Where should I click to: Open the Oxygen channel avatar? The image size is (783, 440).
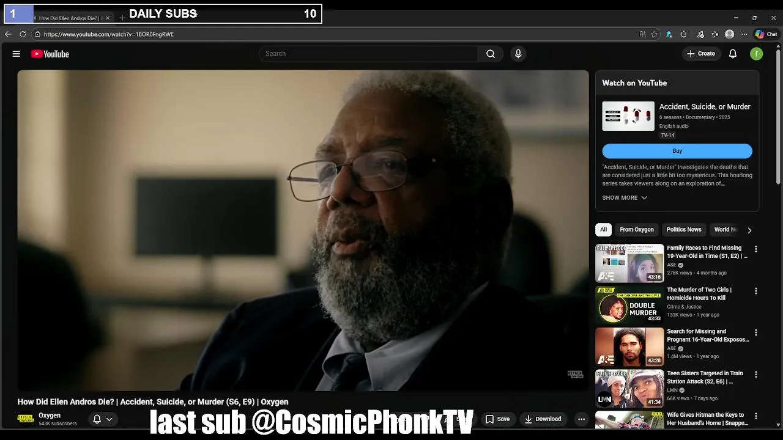point(25,419)
